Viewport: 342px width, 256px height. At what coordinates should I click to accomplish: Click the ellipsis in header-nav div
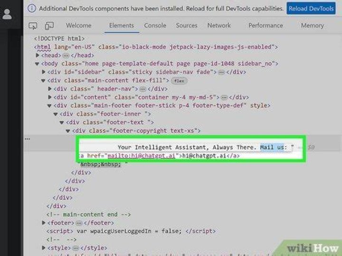tap(142, 89)
